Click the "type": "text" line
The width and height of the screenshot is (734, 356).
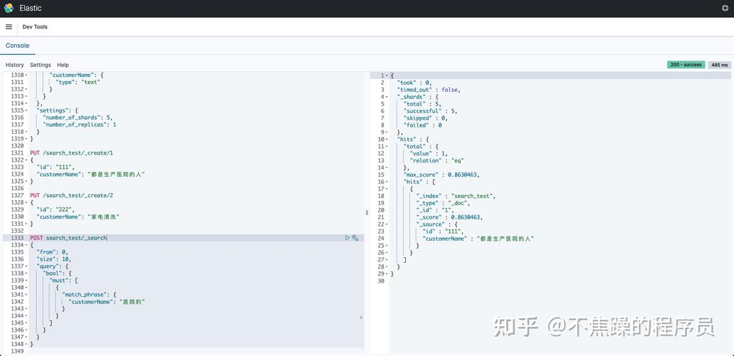point(78,82)
